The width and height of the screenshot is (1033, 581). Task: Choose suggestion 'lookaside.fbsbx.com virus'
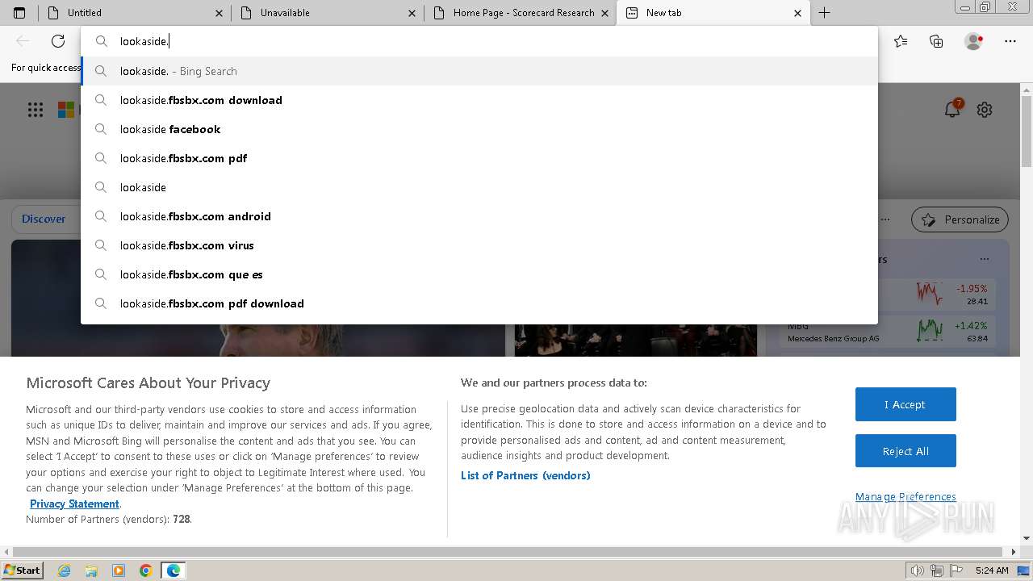point(479,245)
